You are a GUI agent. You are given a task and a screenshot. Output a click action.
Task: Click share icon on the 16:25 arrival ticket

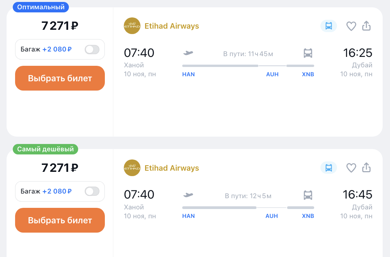[366, 26]
